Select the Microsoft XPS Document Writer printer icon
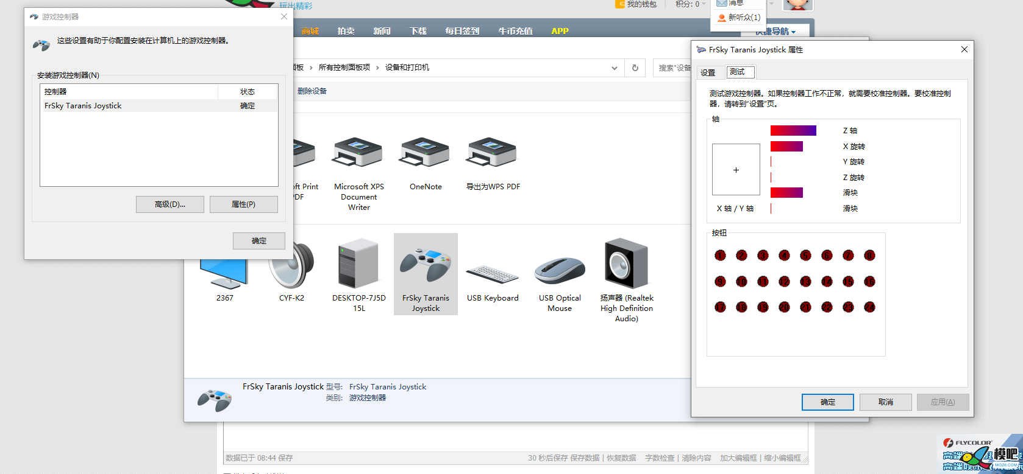 [x=358, y=152]
